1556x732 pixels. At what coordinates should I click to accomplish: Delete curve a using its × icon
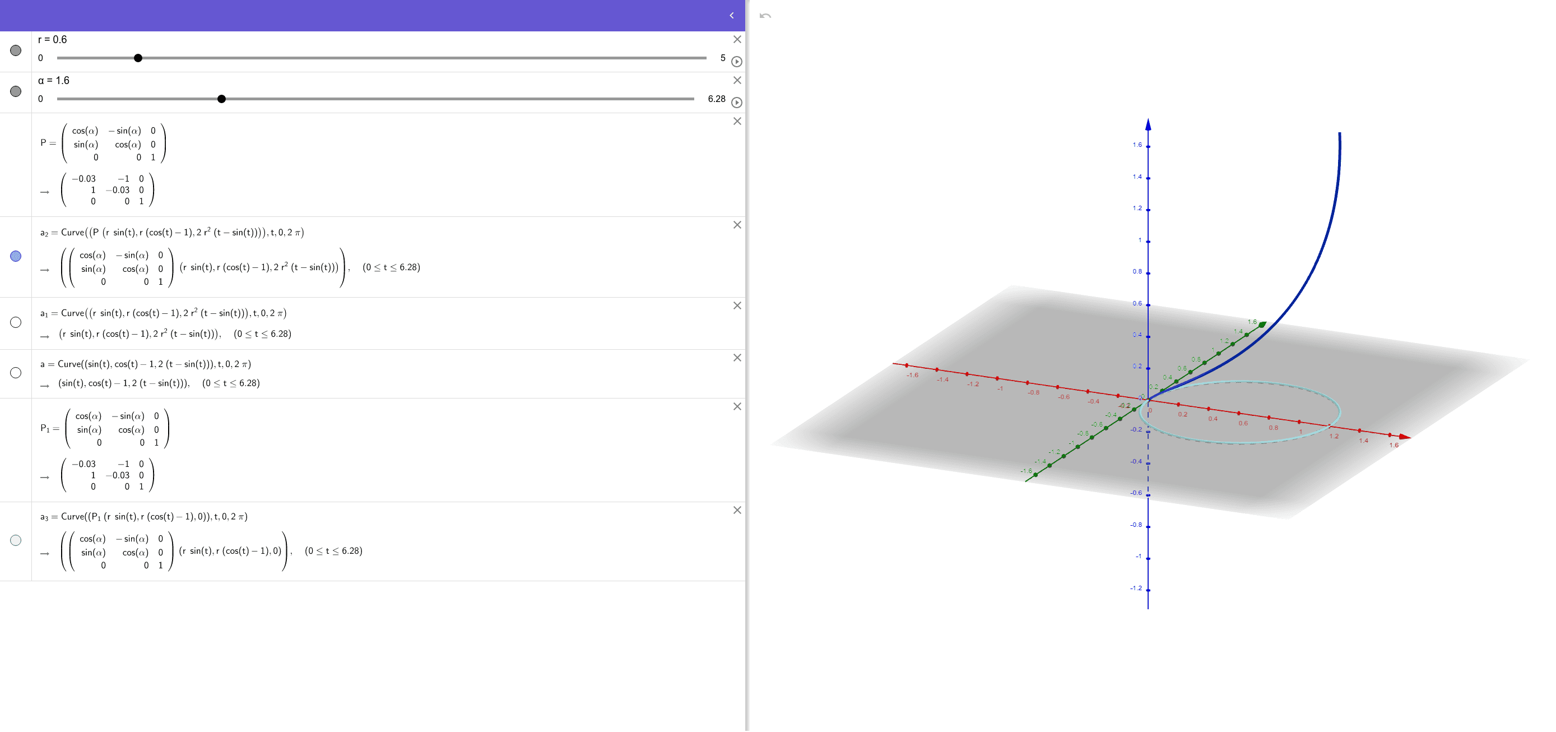click(x=736, y=356)
